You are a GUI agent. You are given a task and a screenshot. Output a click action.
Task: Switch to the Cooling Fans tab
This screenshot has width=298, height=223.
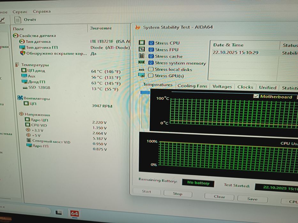click(192, 86)
